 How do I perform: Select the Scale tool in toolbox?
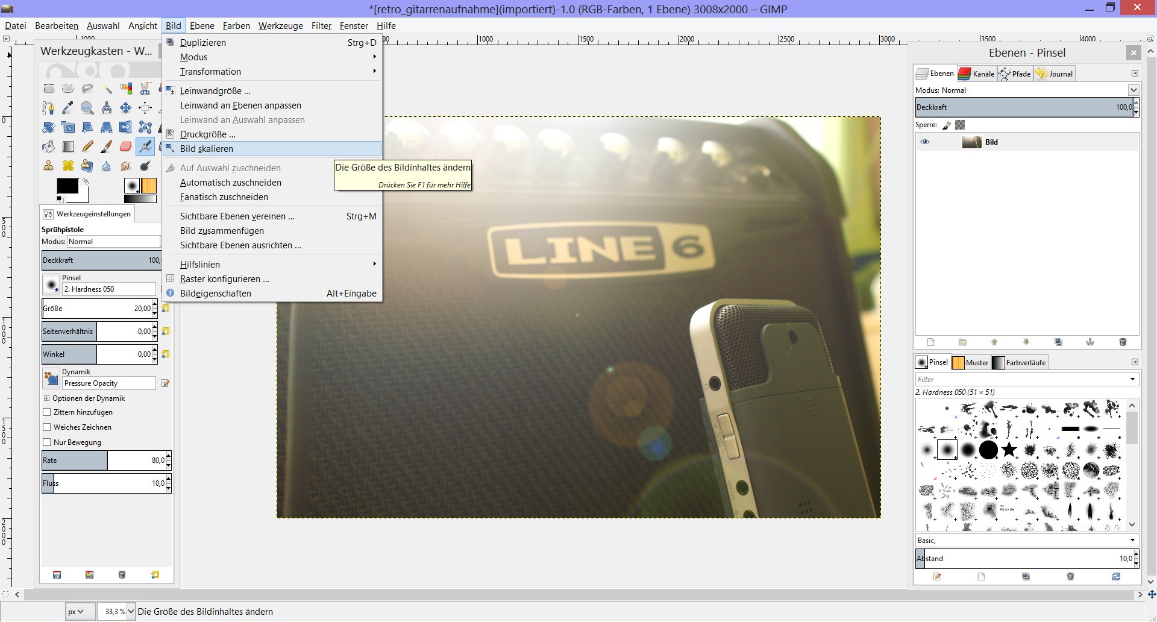click(68, 127)
